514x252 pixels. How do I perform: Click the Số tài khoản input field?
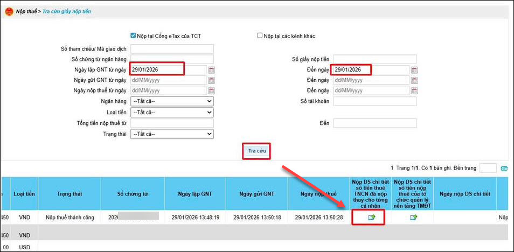375,101
